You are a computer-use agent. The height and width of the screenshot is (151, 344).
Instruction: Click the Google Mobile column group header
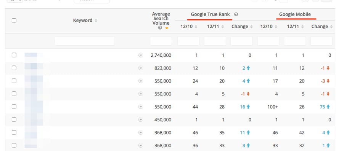pyautogui.click(x=295, y=14)
